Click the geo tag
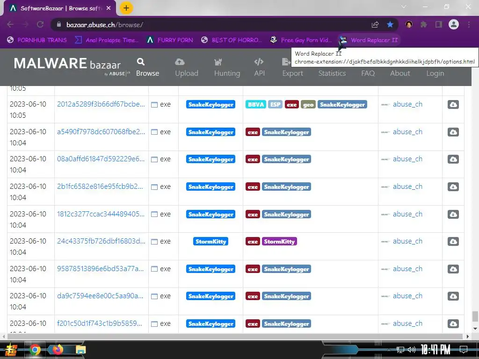 [308, 104]
